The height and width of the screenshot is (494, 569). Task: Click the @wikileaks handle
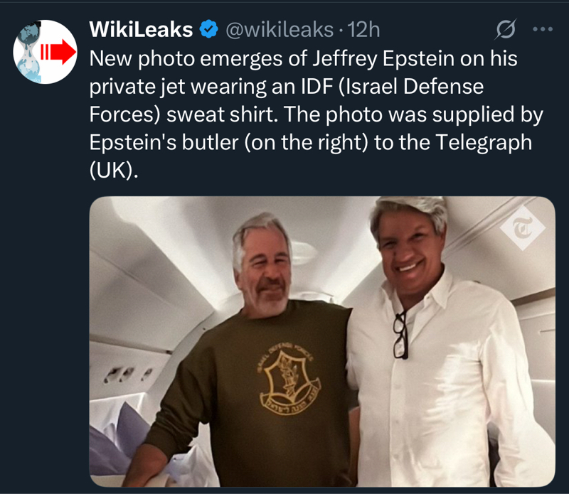278,30
